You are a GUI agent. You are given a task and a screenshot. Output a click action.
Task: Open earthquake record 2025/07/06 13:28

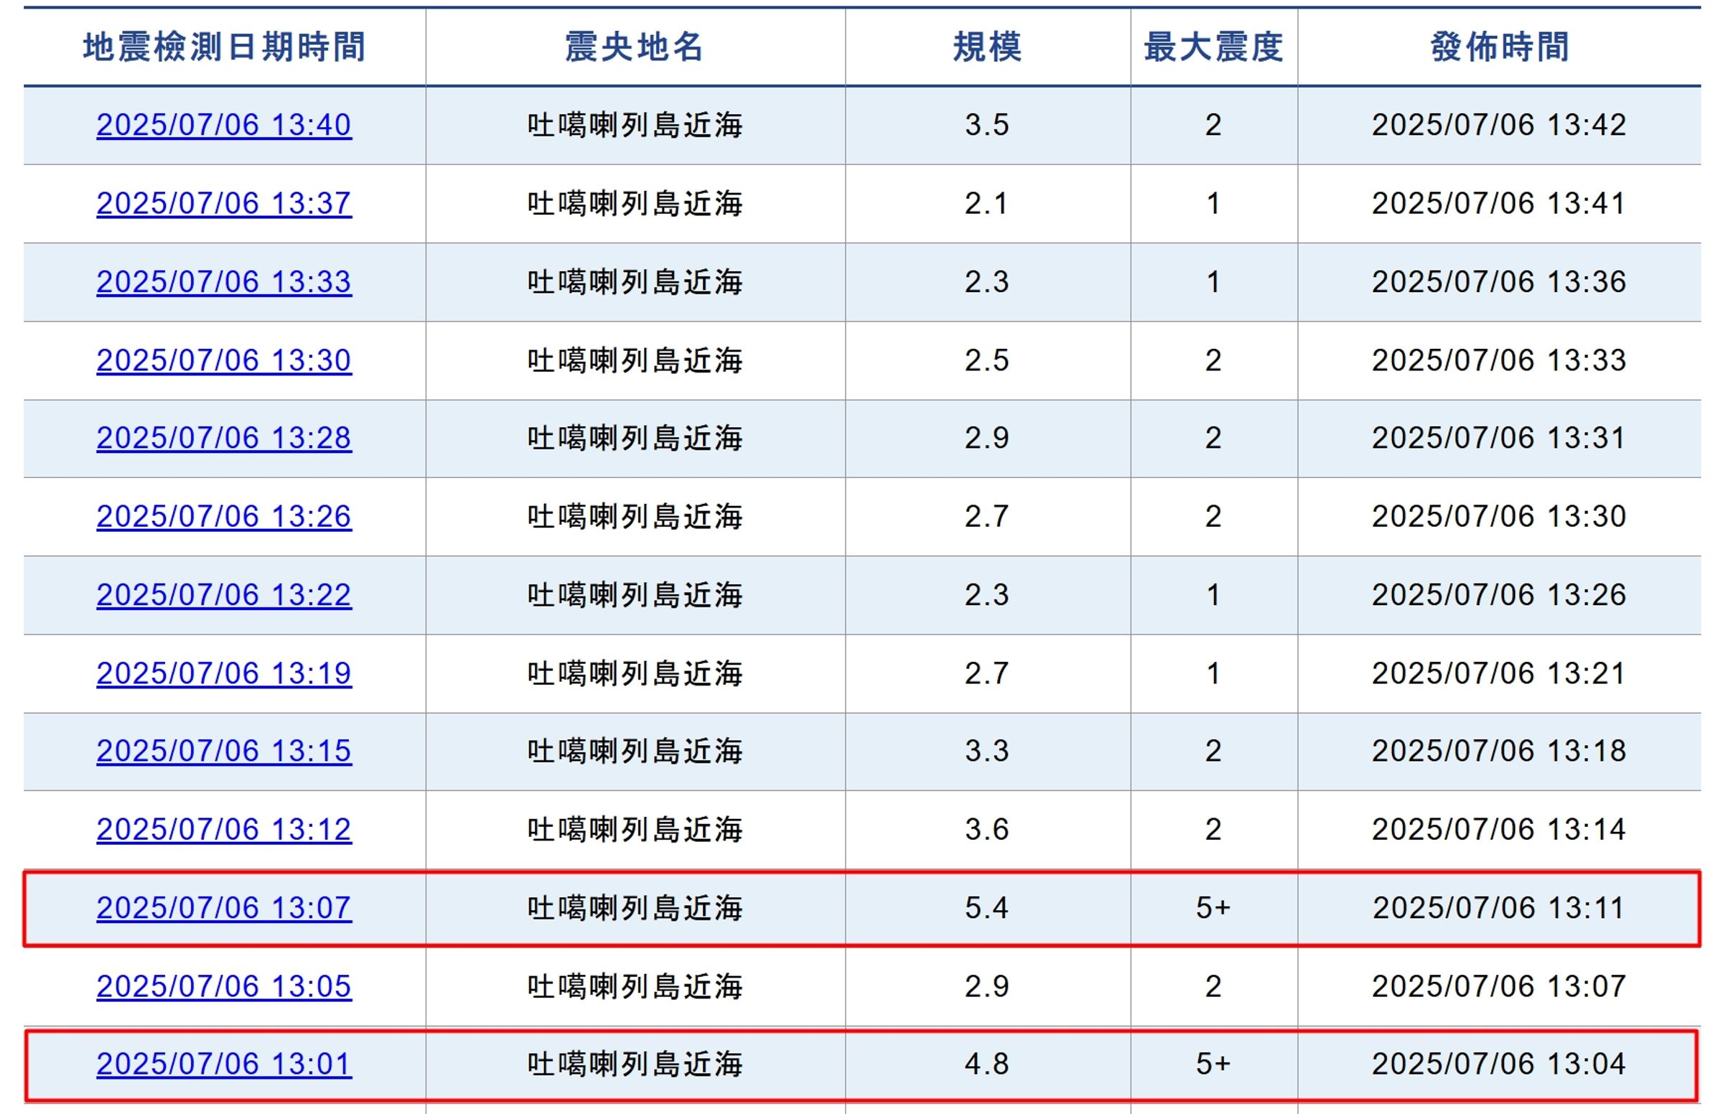pos(223,439)
